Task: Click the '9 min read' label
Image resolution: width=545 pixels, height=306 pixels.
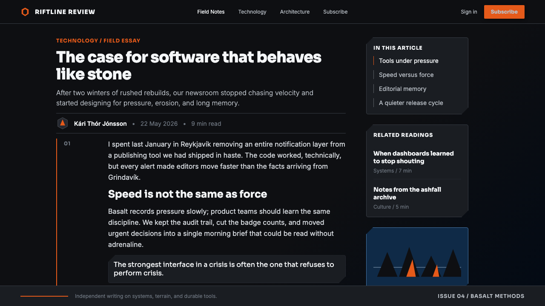Action: (206, 124)
